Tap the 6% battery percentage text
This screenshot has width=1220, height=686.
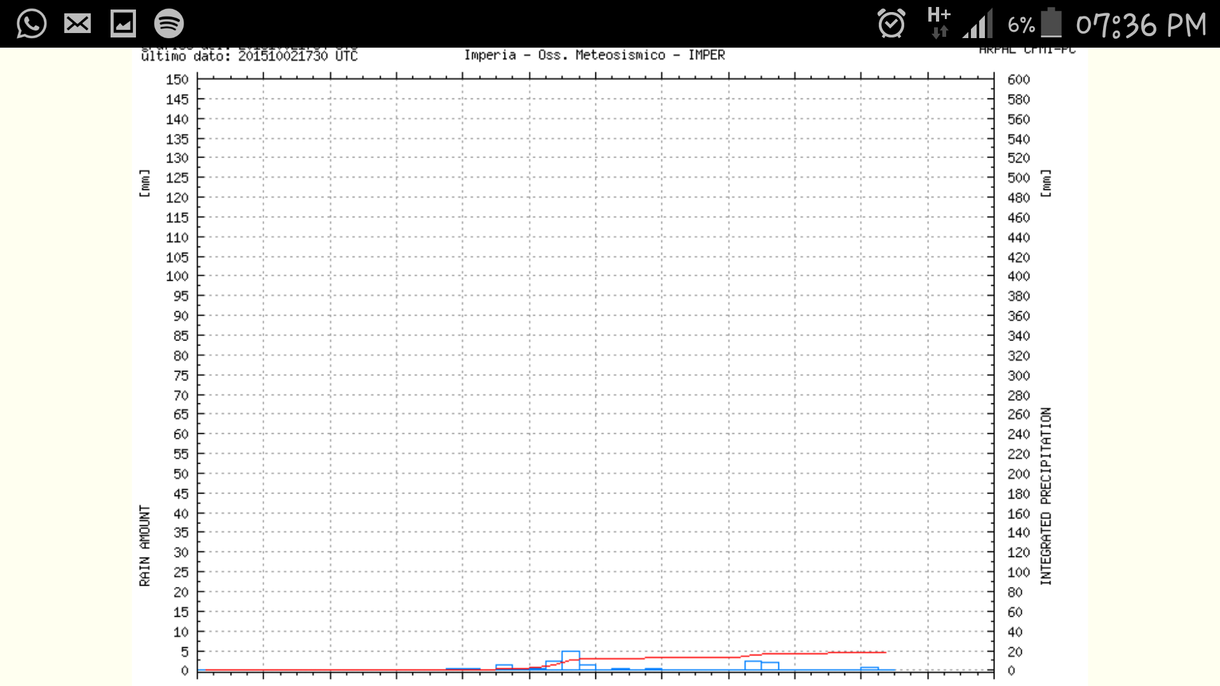[1021, 25]
